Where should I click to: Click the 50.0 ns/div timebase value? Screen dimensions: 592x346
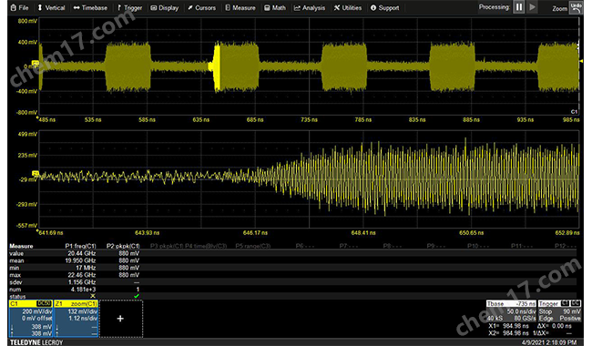pos(521,311)
